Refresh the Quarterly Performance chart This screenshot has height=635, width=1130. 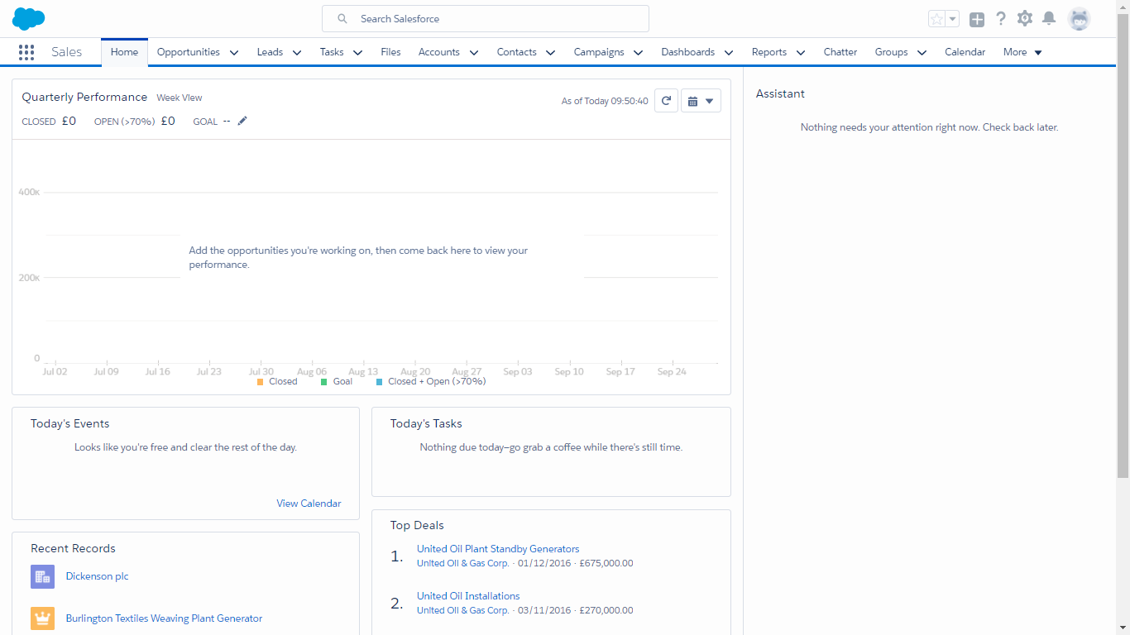click(666, 101)
